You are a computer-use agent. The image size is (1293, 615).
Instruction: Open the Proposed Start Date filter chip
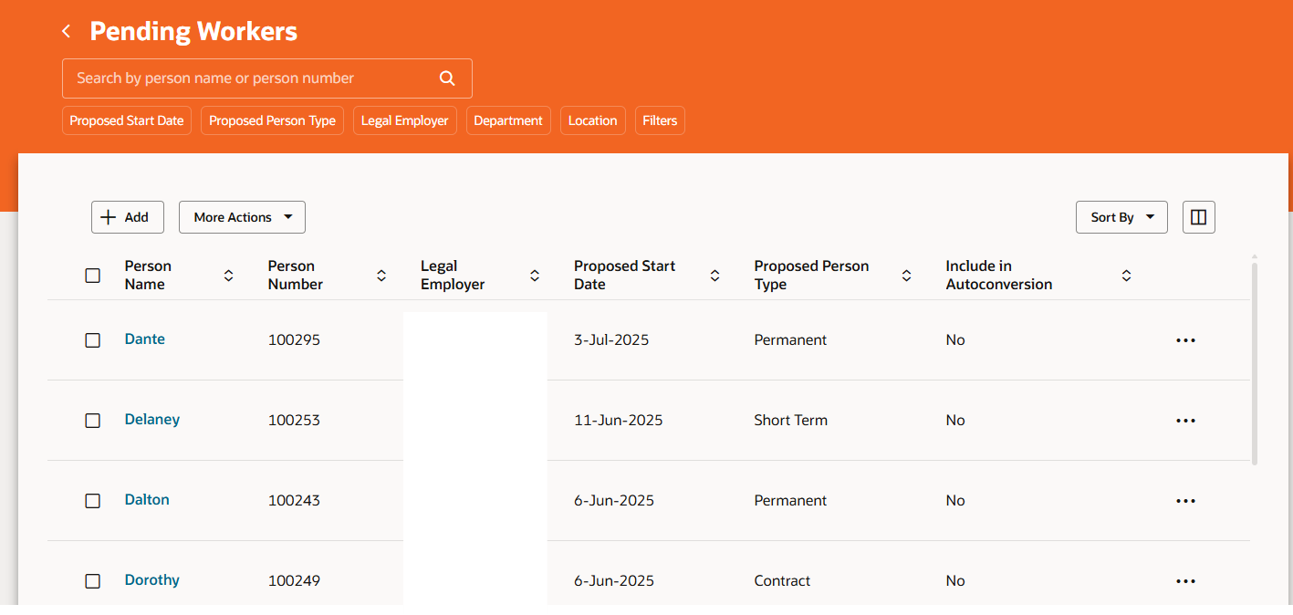click(x=127, y=120)
